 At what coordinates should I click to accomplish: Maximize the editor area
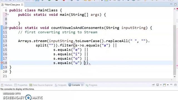tap(175, 4)
